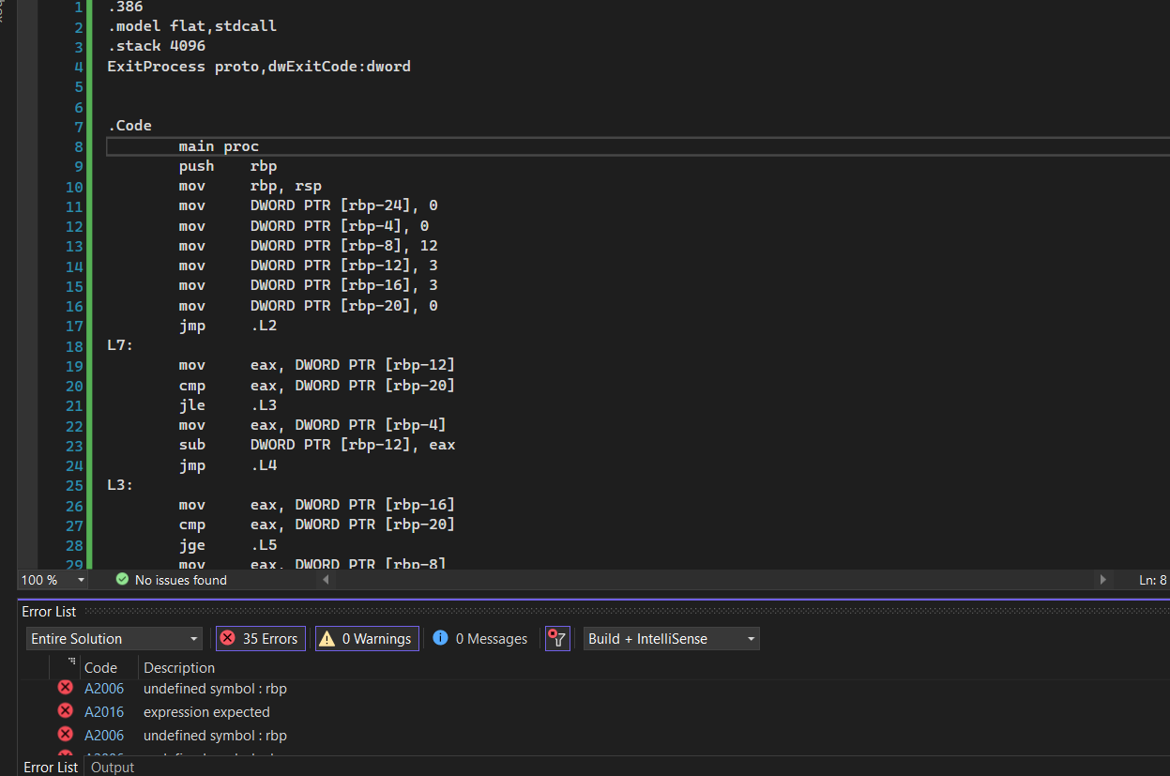The height and width of the screenshot is (776, 1170).
Task: Click the jge .L5 instruction
Action: pos(228,545)
